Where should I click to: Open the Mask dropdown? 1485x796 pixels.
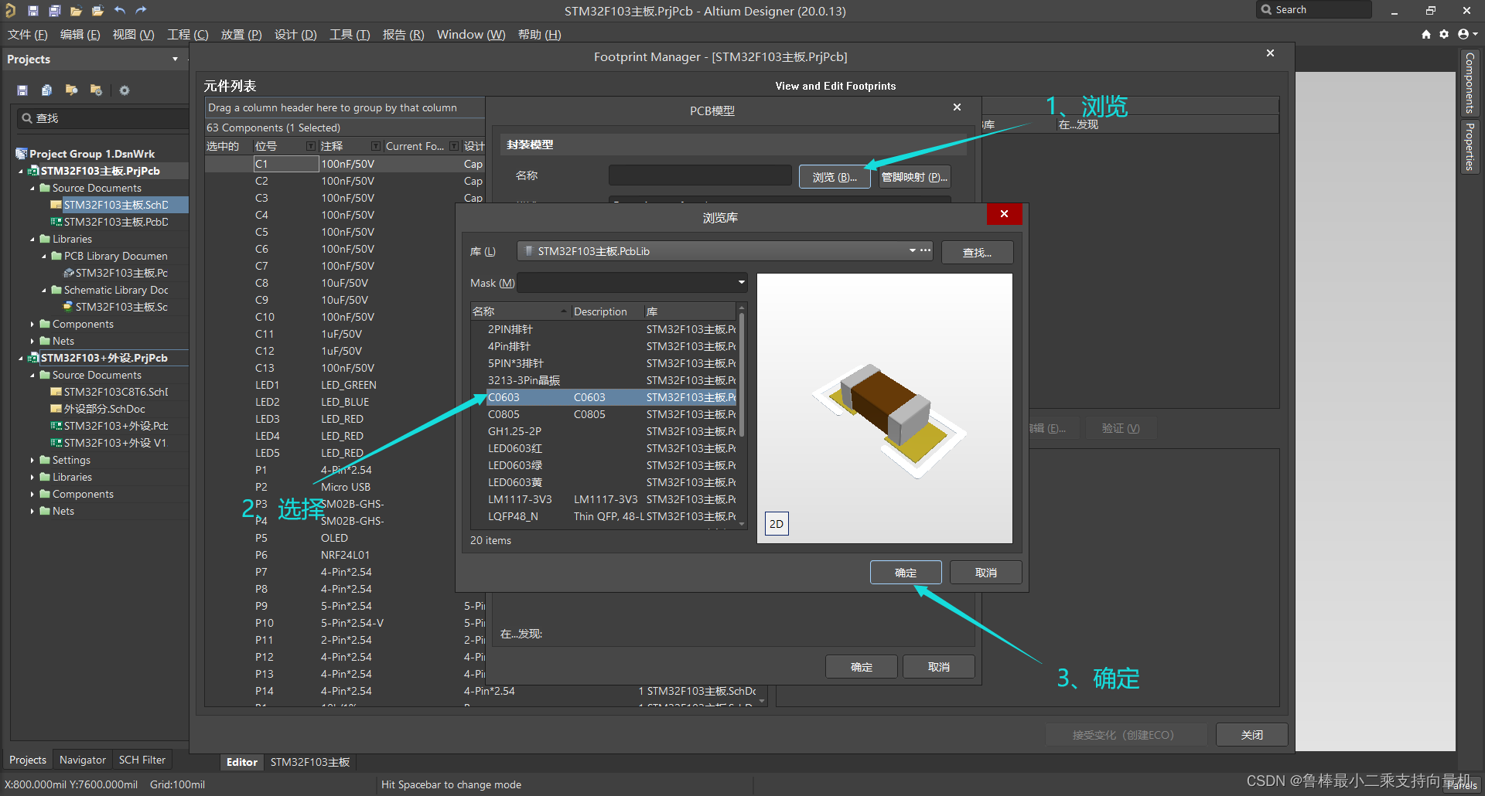pos(741,283)
